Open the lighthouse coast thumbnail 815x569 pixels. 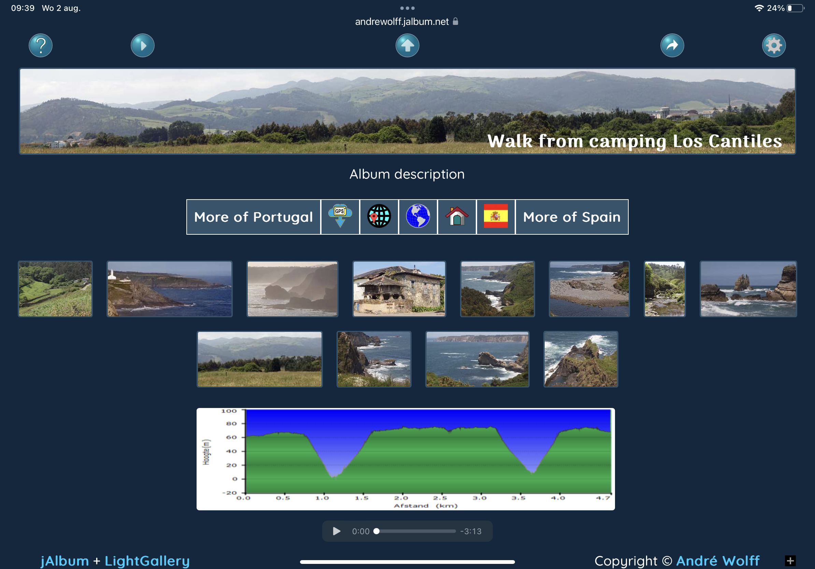170,289
